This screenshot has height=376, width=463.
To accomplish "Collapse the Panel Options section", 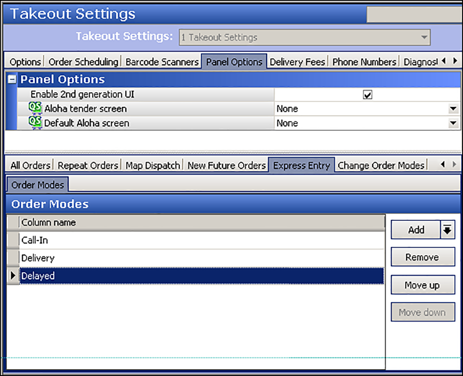I will coord(12,79).
